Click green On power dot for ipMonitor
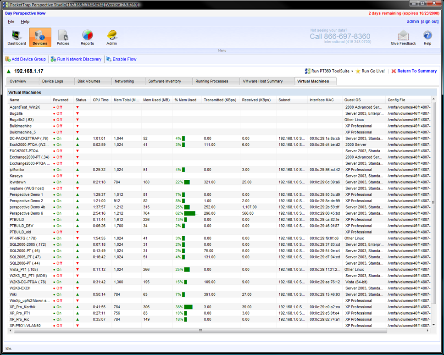 pyautogui.click(x=54, y=170)
